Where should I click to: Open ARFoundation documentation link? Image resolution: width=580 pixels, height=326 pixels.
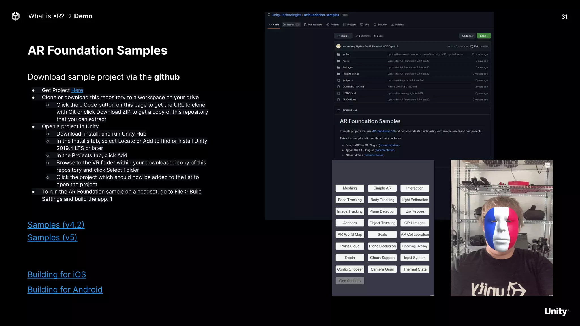point(374,155)
